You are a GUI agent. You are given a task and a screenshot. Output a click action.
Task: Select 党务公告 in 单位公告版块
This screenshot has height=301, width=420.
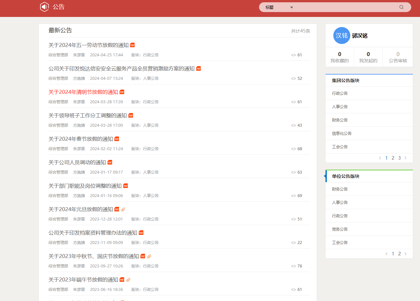(340, 229)
